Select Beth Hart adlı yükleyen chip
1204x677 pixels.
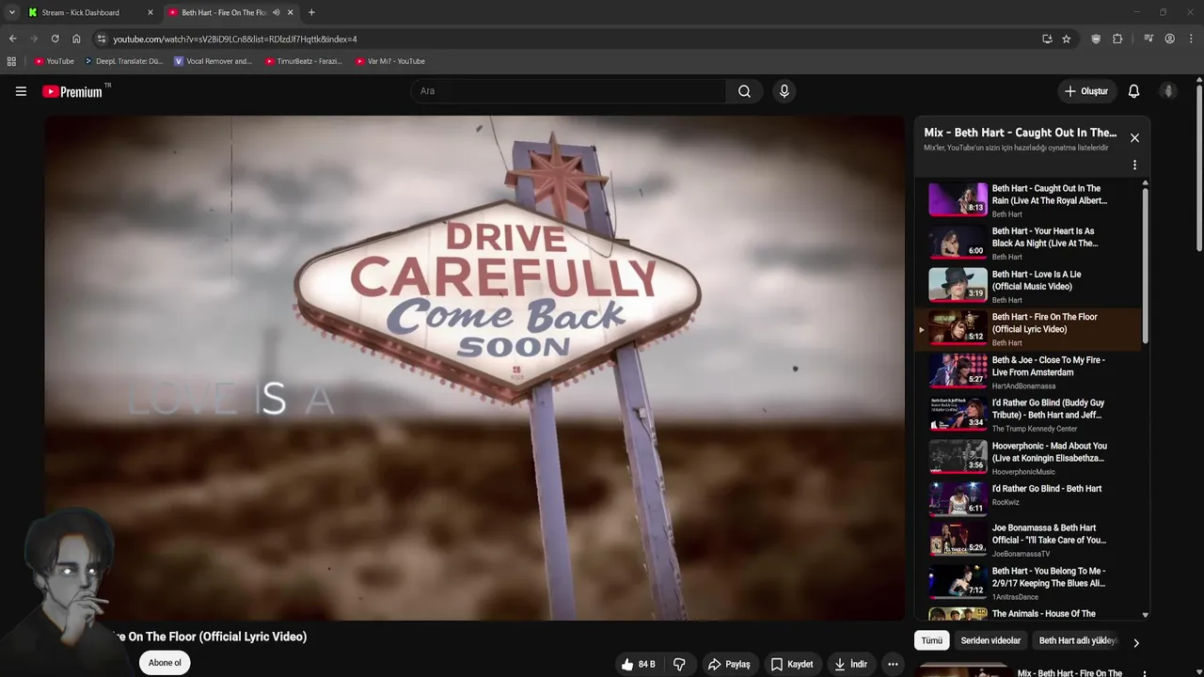click(1078, 640)
